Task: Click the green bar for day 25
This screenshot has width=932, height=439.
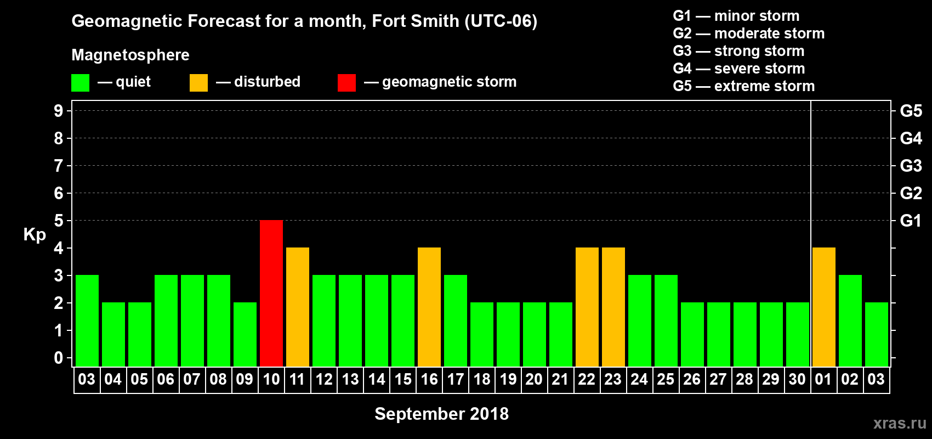Action: pos(666,321)
